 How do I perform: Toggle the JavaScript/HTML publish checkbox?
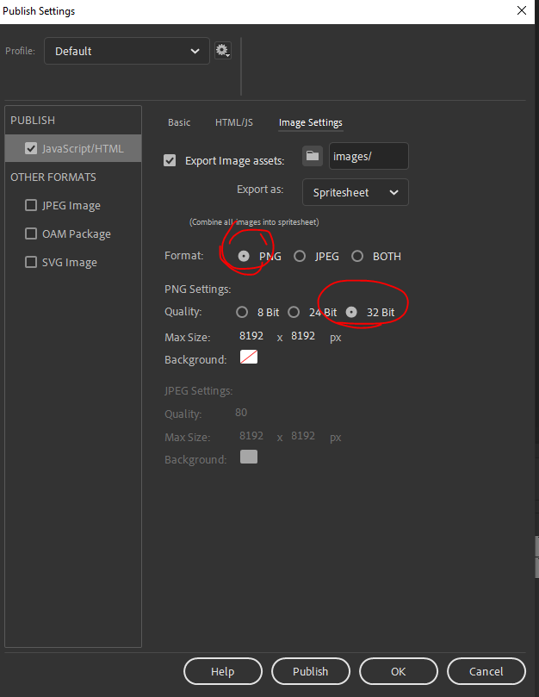32,148
